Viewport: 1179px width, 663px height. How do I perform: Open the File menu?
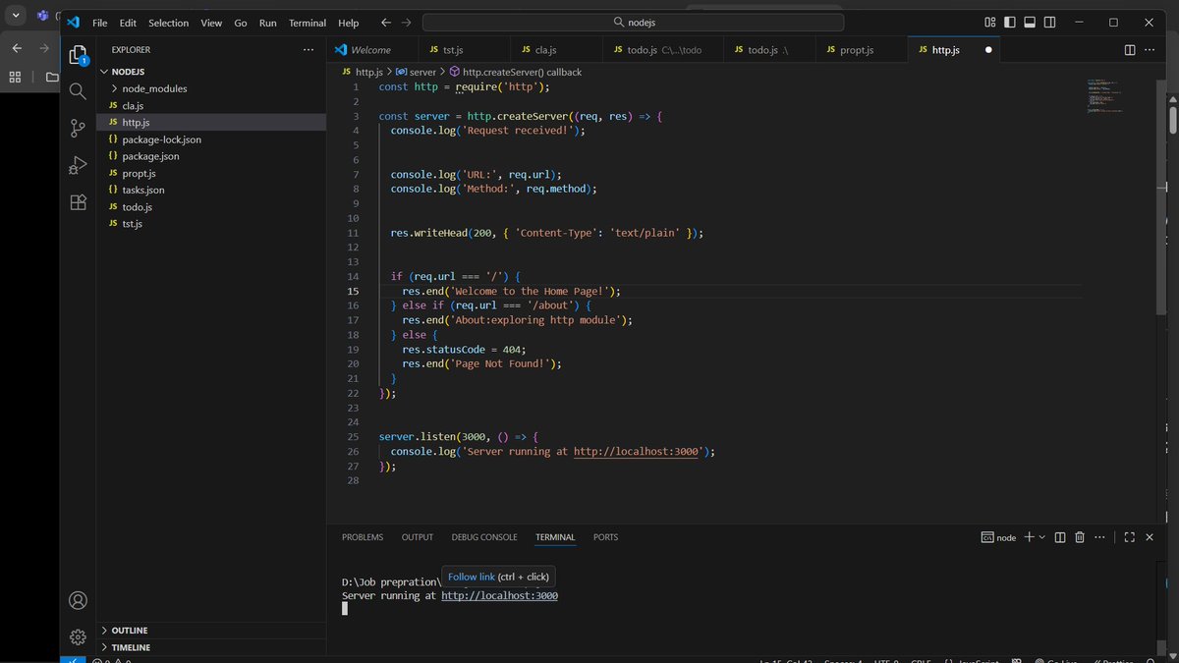point(100,23)
